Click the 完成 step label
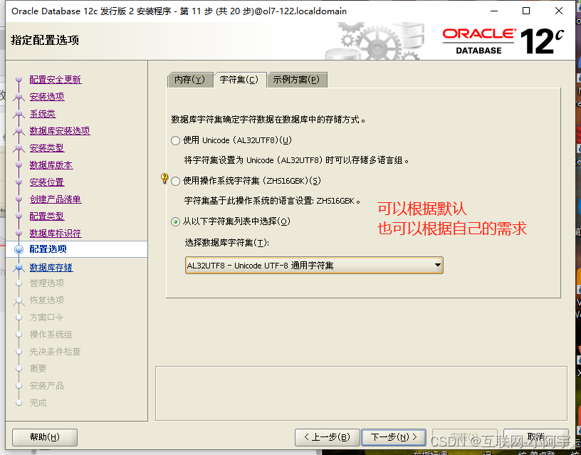The height and width of the screenshot is (455, 581). [x=38, y=402]
